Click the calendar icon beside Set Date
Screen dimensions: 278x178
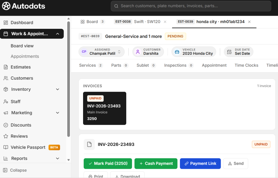230,52
